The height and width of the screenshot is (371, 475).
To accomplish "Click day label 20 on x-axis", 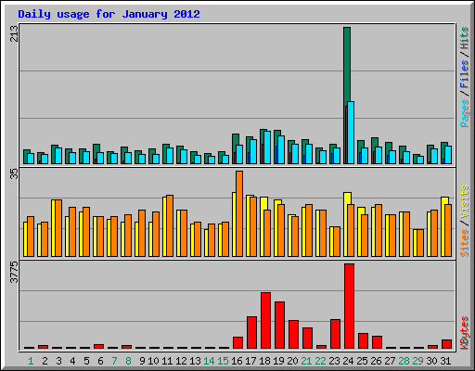I will (292, 361).
